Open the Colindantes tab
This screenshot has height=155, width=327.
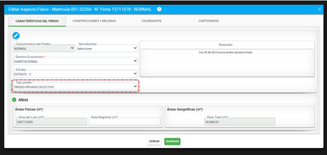[x=151, y=21]
